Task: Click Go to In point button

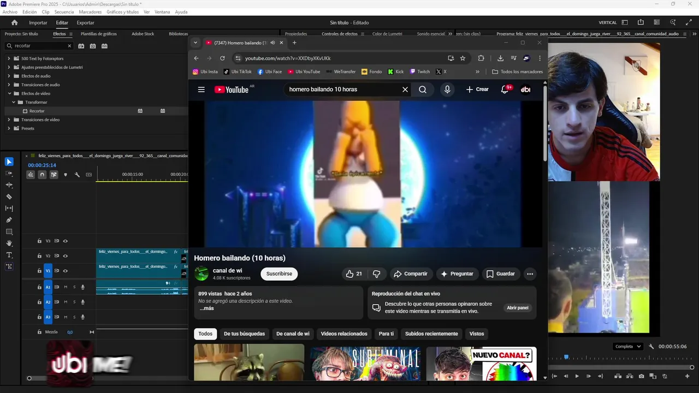Action: (554, 376)
